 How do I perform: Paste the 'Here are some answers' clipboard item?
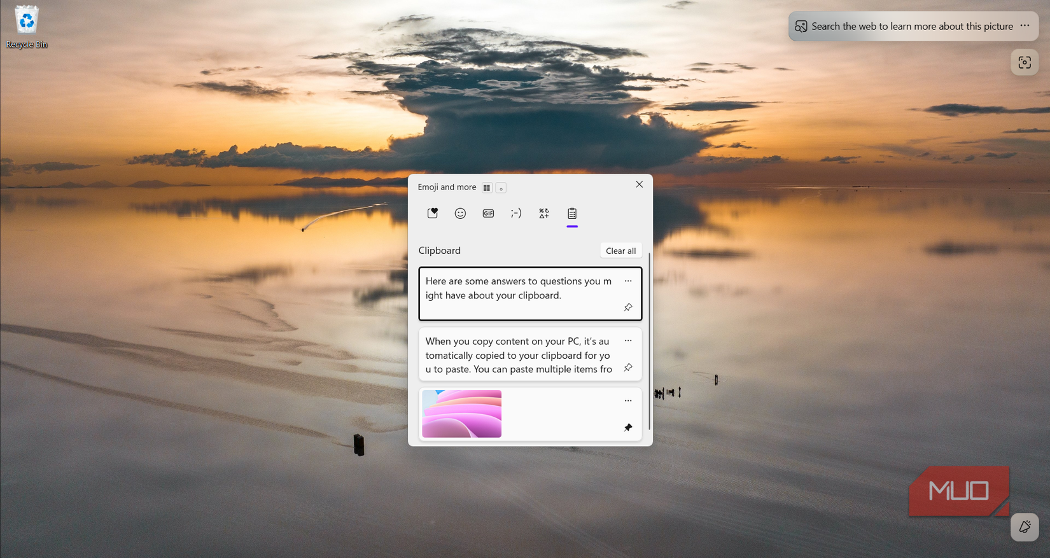point(530,293)
